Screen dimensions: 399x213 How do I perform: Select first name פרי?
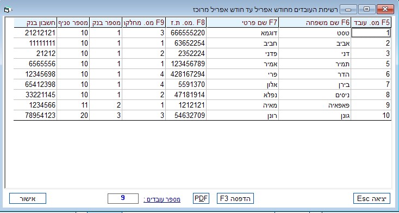point(243,74)
